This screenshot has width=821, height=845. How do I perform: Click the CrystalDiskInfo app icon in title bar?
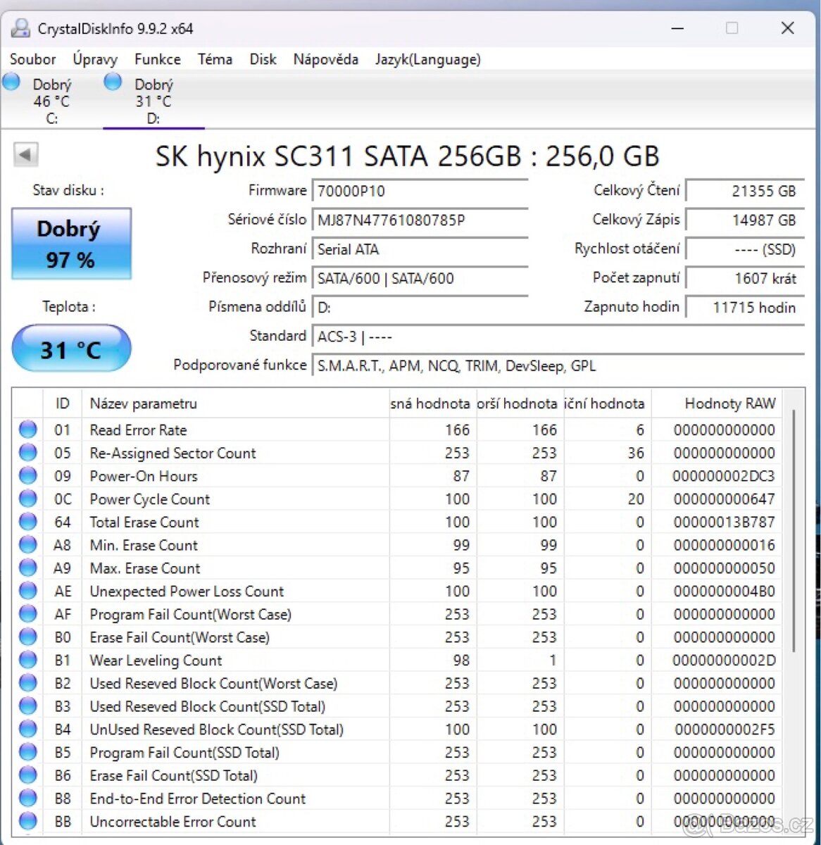point(21,28)
